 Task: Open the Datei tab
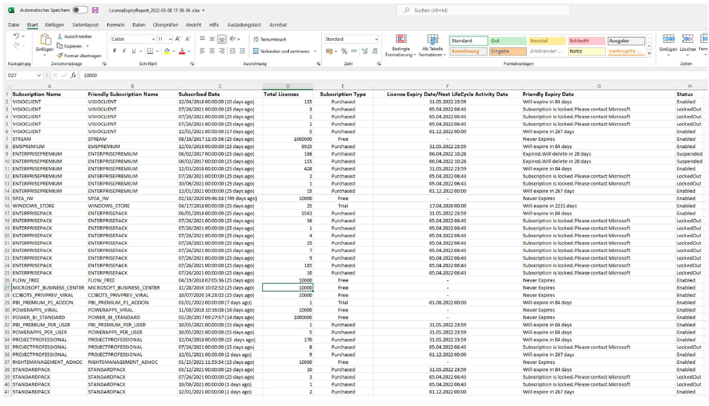tap(14, 25)
